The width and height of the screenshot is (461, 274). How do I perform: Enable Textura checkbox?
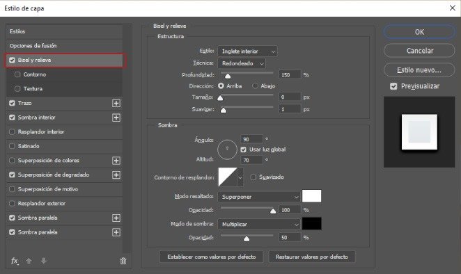(x=17, y=88)
